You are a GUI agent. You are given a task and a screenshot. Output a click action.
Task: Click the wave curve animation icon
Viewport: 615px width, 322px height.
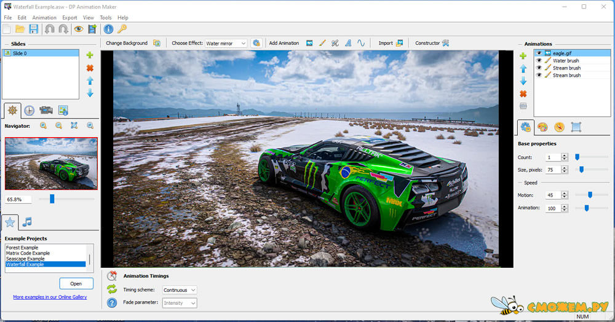click(x=361, y=43)
